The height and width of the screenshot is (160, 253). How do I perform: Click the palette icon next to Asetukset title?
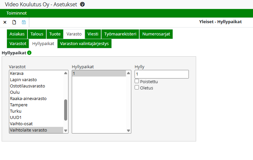82,4
